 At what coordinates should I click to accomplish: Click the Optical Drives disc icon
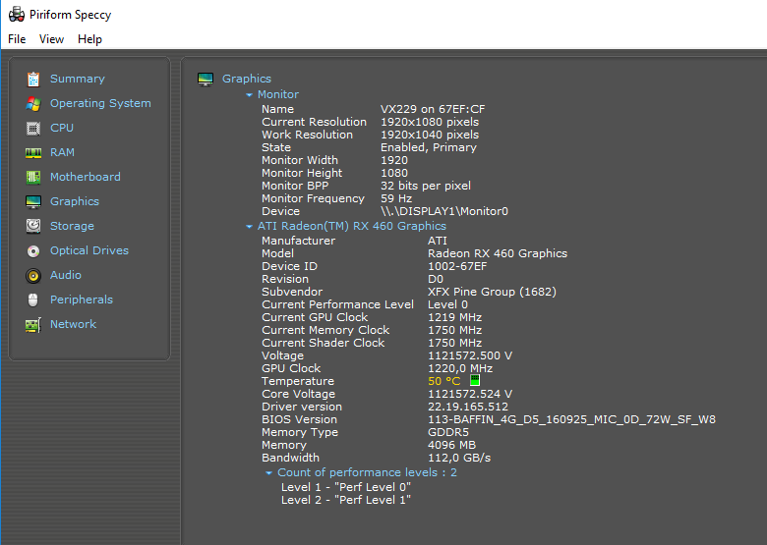33,250
